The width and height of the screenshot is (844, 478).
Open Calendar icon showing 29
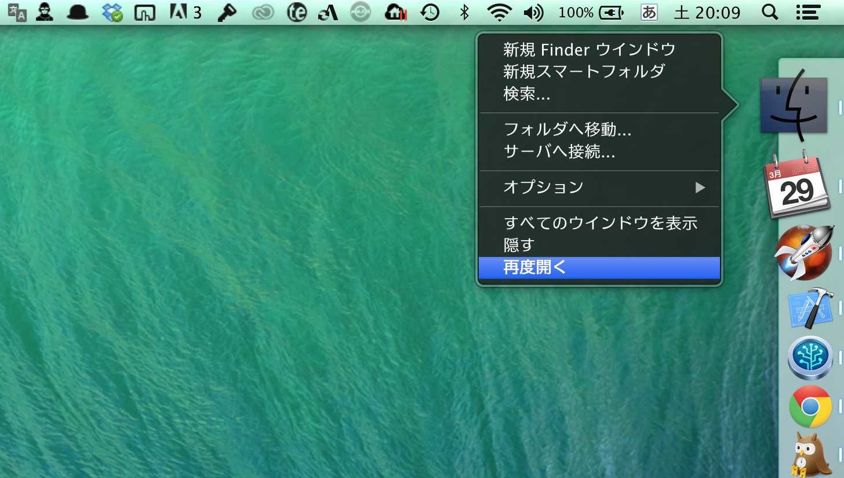point(796,184)
